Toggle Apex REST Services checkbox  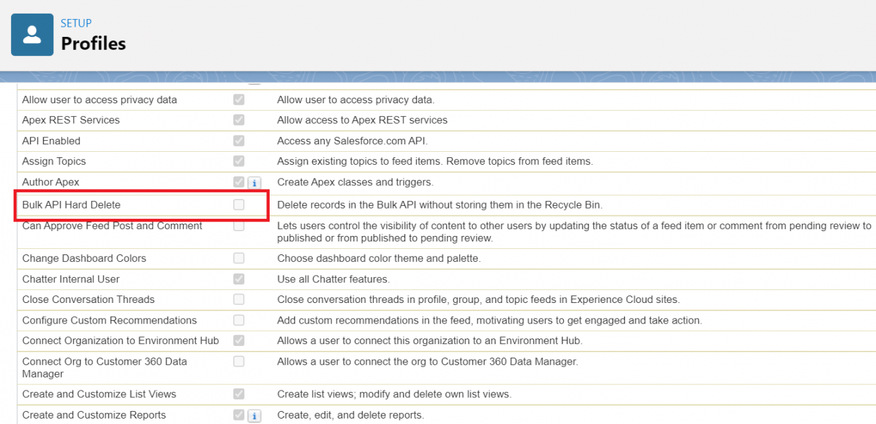(239, 120)
